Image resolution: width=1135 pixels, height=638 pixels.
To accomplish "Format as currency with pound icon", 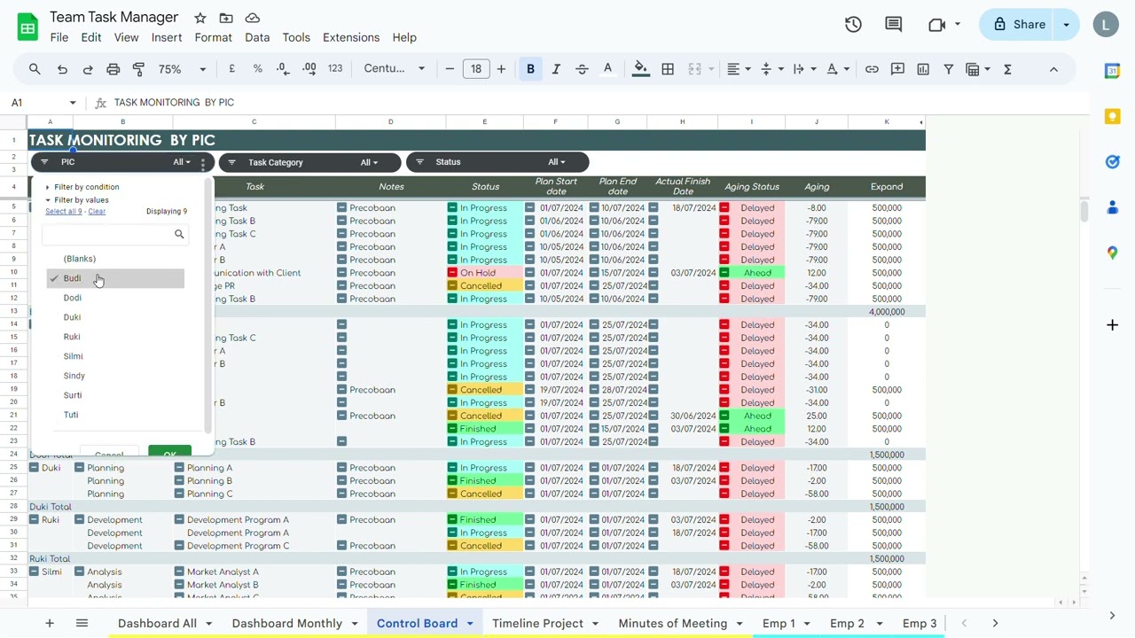I will click(232, 69).
